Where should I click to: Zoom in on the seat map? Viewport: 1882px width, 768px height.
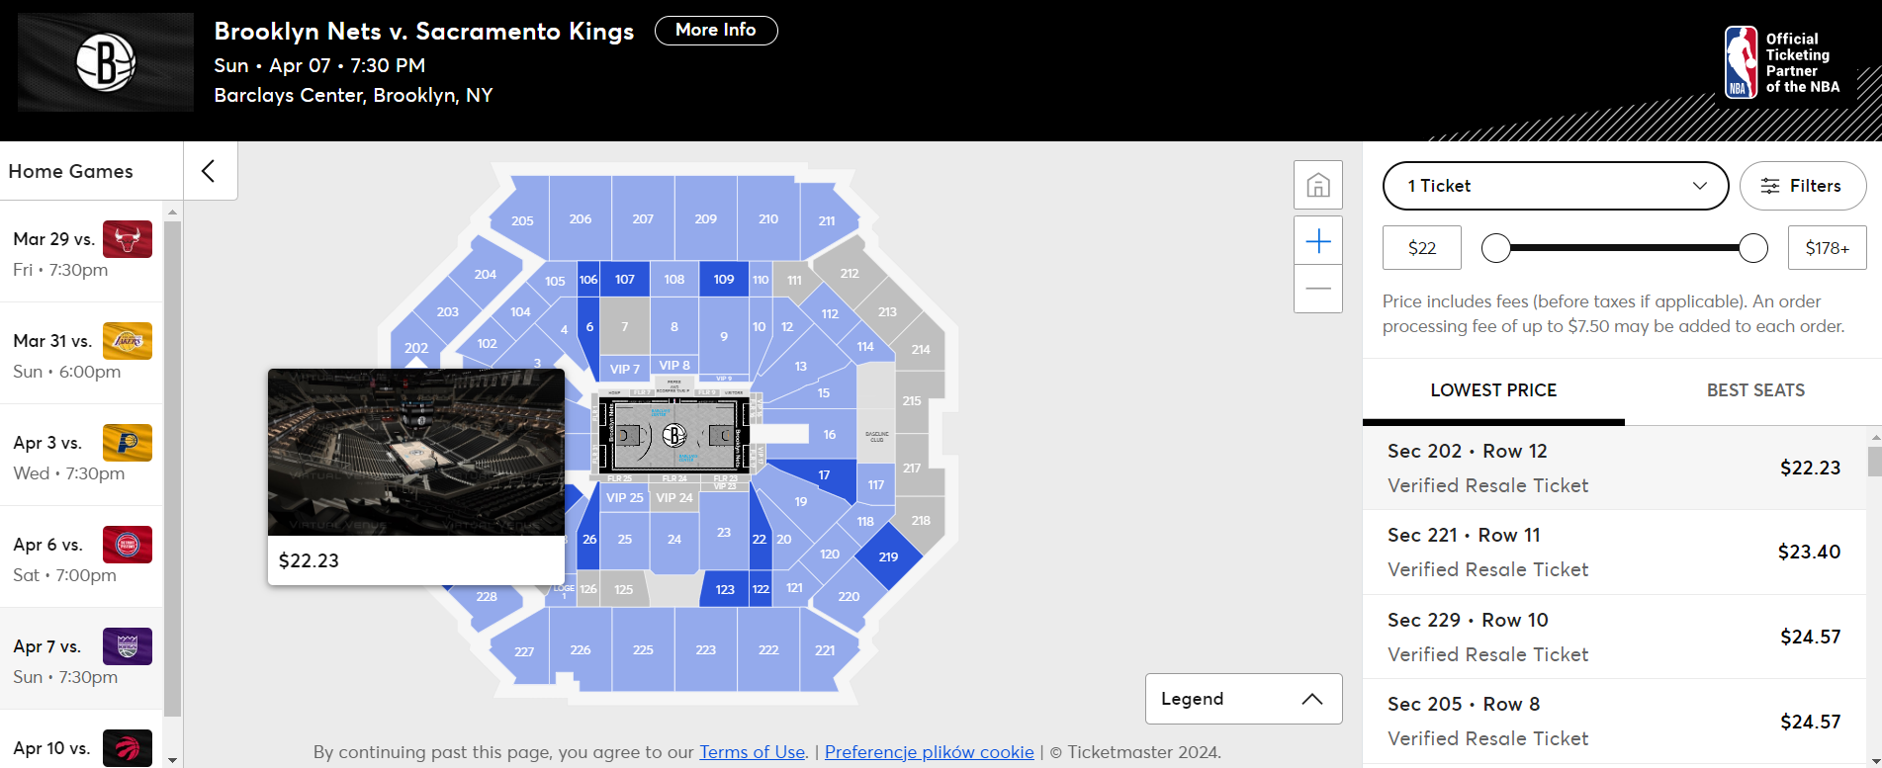click(1318, 241)
